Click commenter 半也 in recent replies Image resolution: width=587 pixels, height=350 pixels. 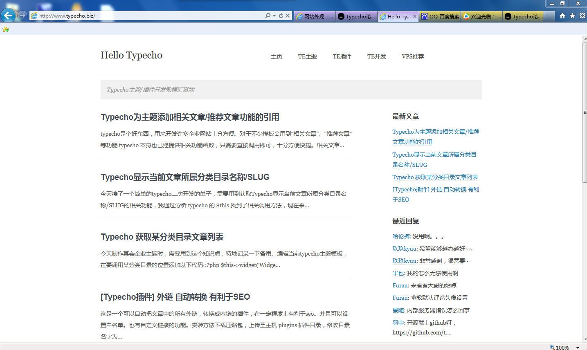point(398,273)
